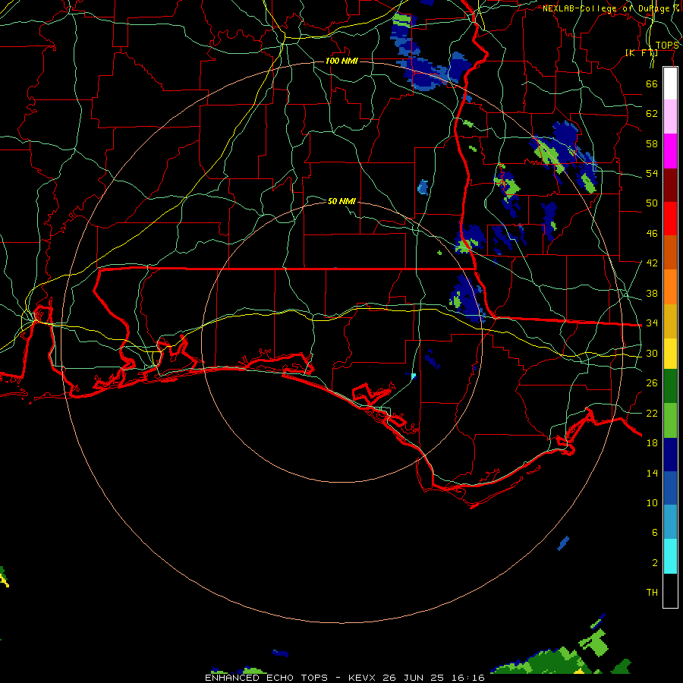Click the legend value '54'

point(652,173)
